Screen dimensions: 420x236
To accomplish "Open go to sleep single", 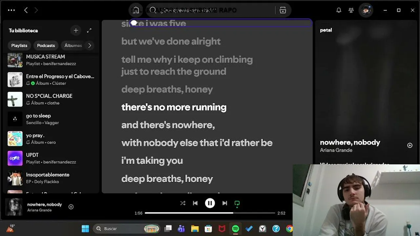I will (x=51, y=119).
